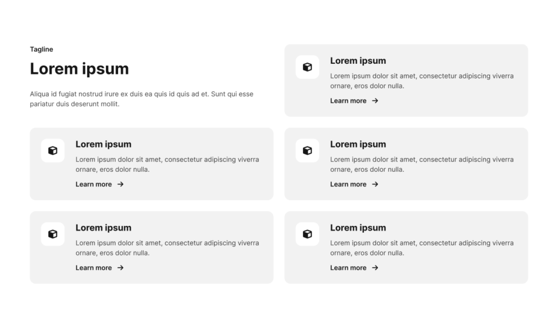Click the Tagline label above the heading
The width and height of the screenshot is (558, 328).
click(x=42, y=49)
